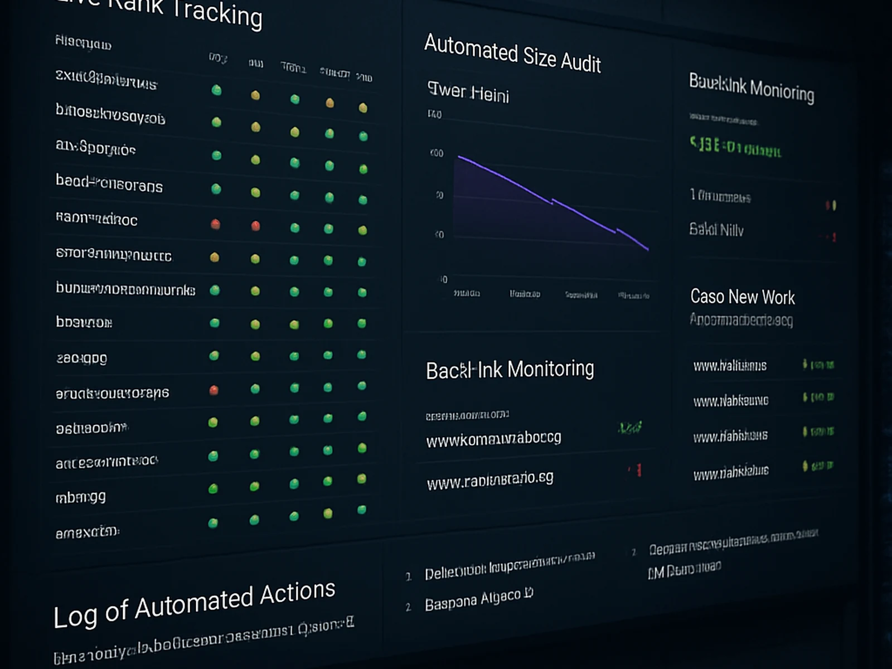The height and width of the screenshot is (669, 892).
Task: Click the red status dot in the arudsyouaxoraps row
Action: (x=214, y=390)
